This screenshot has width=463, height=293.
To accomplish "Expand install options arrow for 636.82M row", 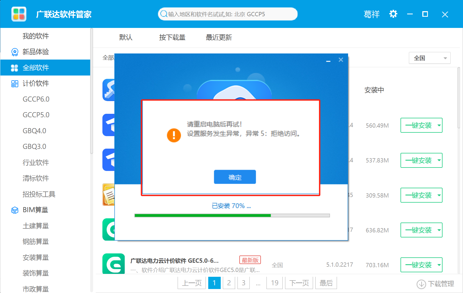I will [439, 230].
